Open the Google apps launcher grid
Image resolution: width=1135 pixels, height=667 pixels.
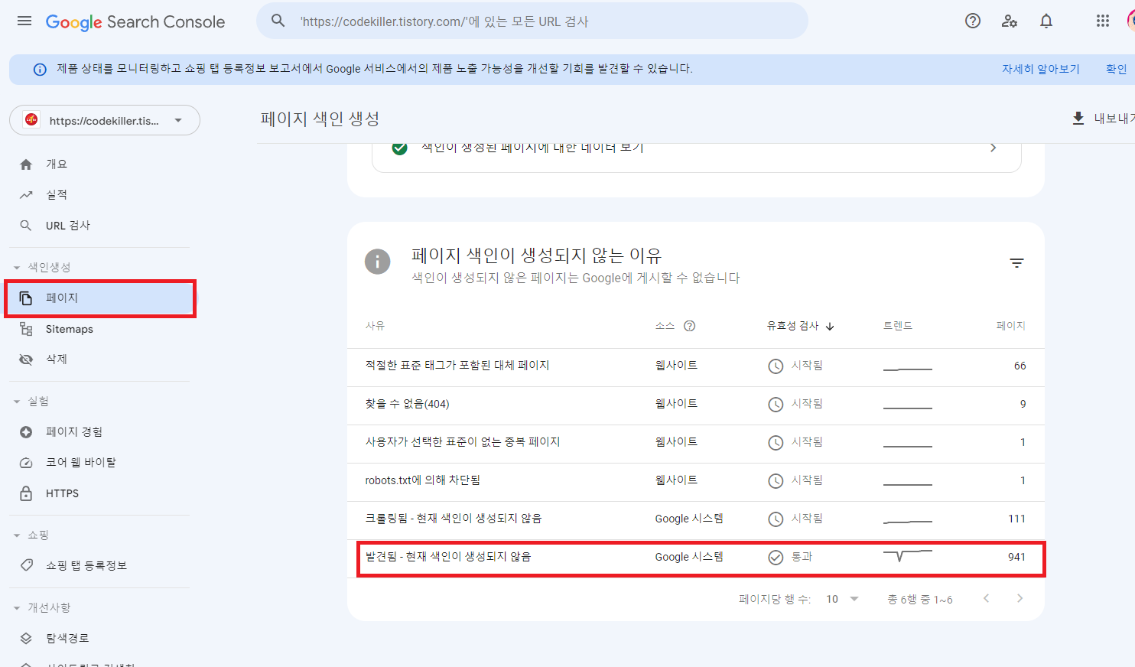coord(1102,21)
